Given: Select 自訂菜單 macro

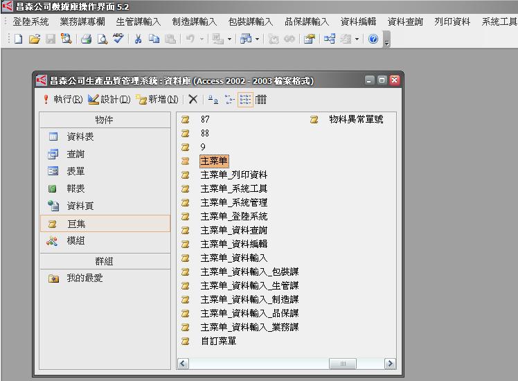Looking at the screenshot, I should pyautogui.click(x=218, y=342).
